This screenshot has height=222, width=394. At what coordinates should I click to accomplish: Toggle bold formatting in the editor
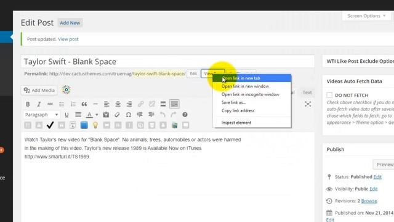click(x=28, y=104)
